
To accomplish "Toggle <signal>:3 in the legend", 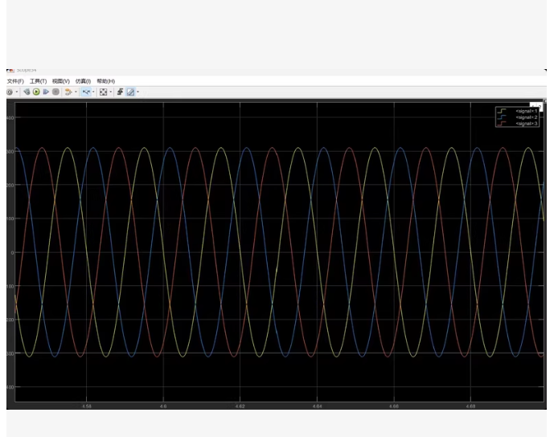I will point(527,124).
